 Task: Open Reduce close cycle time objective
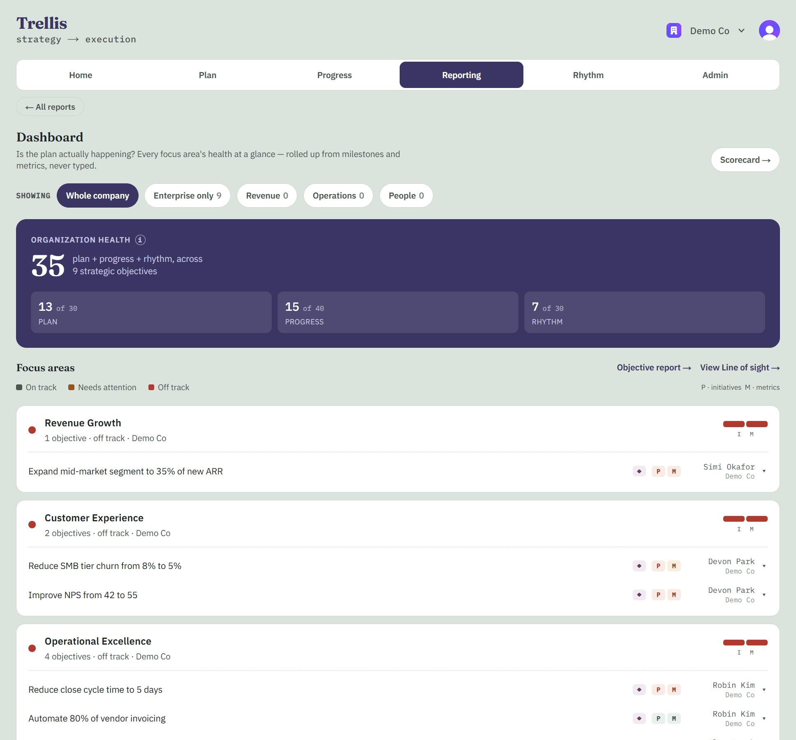(95, 689)
